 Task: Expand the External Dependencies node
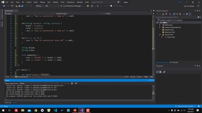160,27
